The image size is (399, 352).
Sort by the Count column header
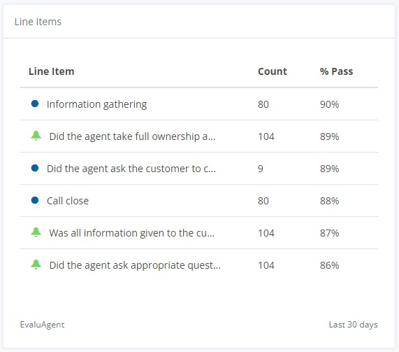273,71
